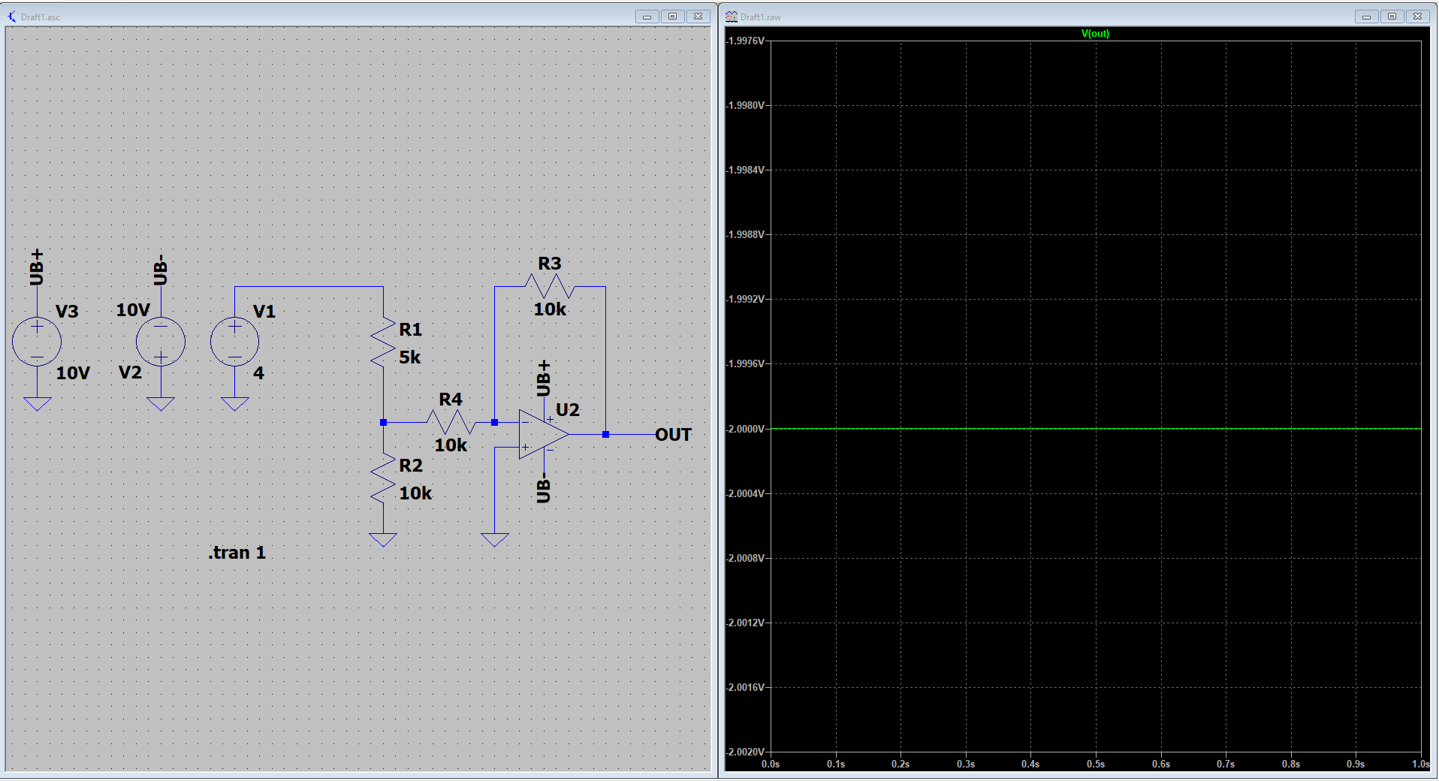Close the Draft1.asc schematic window
This screenshot has width=1439, height=781.
pyautogui.click(x=698, y=17)
